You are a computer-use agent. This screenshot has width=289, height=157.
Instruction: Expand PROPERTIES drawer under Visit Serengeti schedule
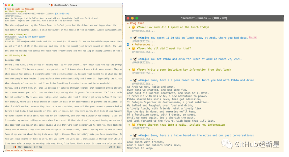(14, 16)
